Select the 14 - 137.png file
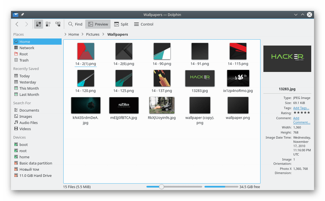This screenshot has height=201, width=325. coord(162,81)
